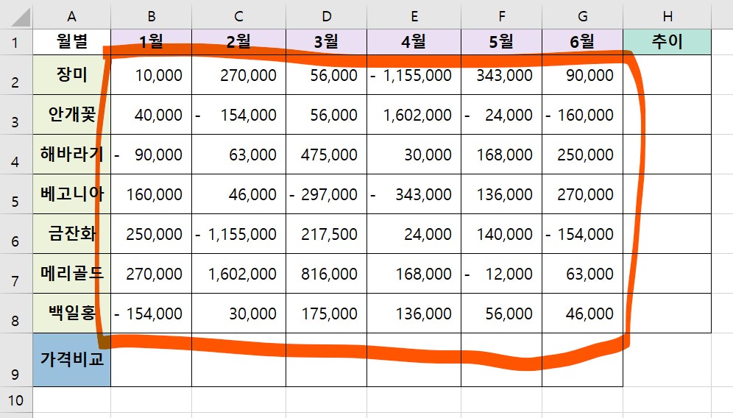The image size is (733, 418).
Task: Select column G header
Action: [582, 17]
